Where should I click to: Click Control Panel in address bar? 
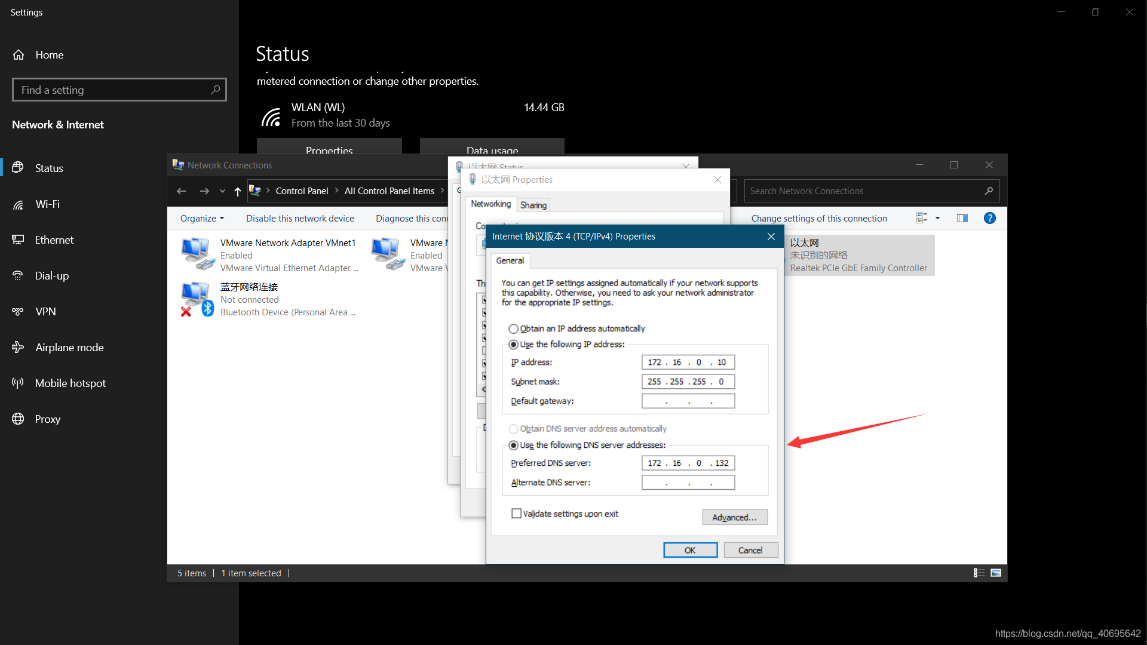pos(302,191)
